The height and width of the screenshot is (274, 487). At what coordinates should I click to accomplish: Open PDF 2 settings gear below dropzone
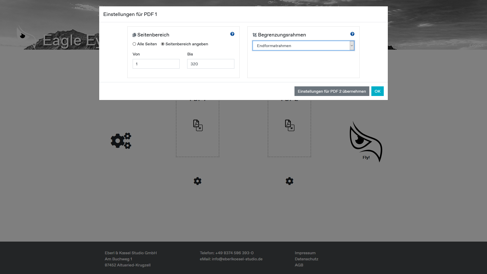tap(289, 181)
